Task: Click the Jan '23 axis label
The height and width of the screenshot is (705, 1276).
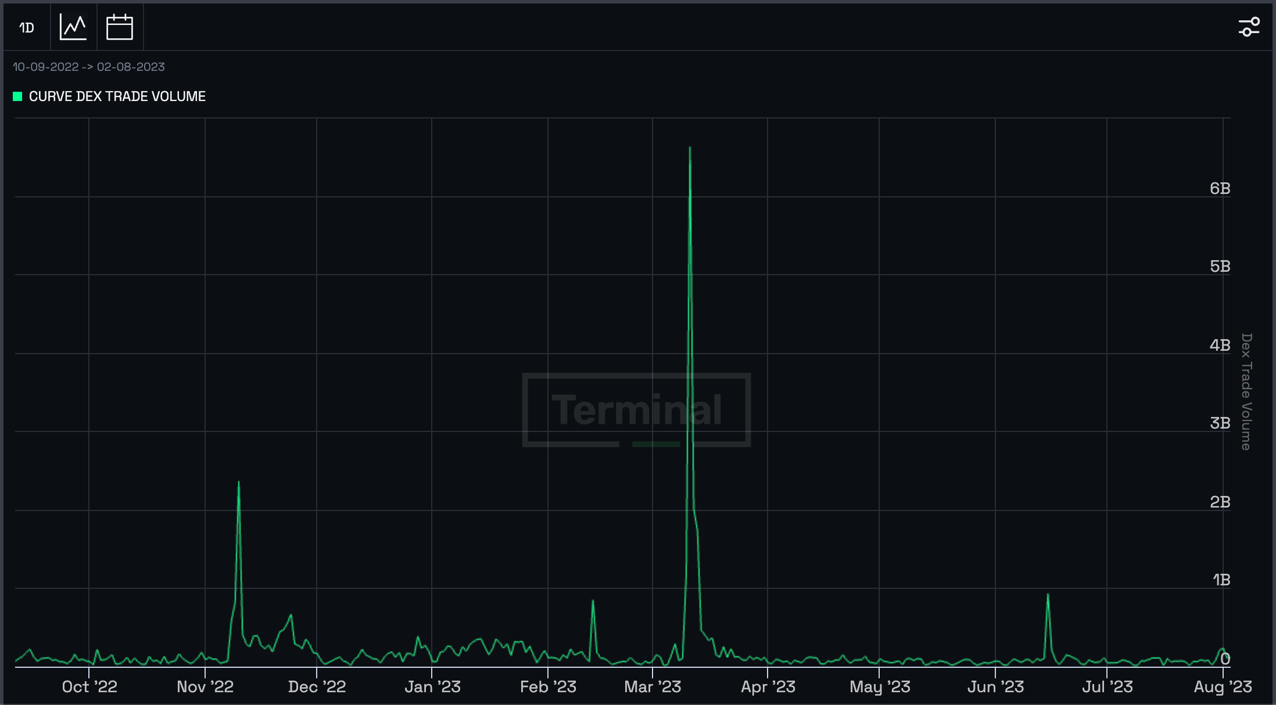Action: point(432,687)
